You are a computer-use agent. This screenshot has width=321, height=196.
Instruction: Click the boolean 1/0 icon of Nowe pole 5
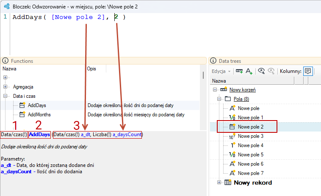(x=232, y=154)
